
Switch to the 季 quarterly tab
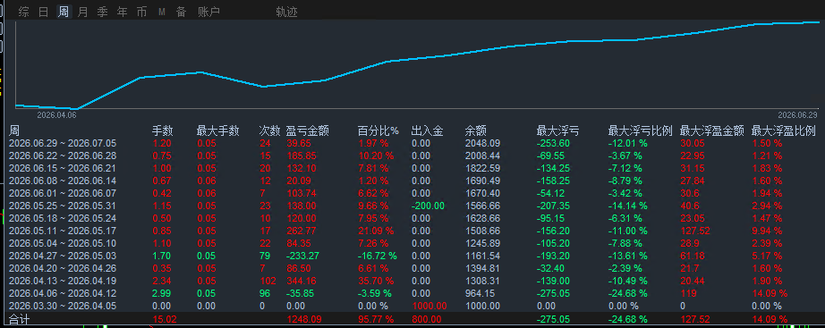click(x=103, y=13)
